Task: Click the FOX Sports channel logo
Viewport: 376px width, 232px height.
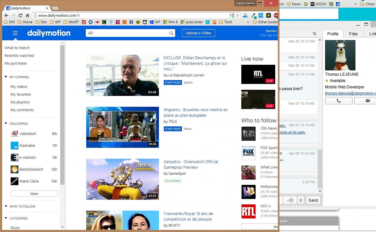Action: point(248,153)
